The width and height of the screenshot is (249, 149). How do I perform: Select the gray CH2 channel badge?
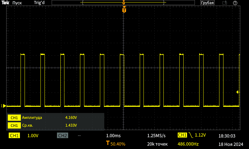point(63,136)
